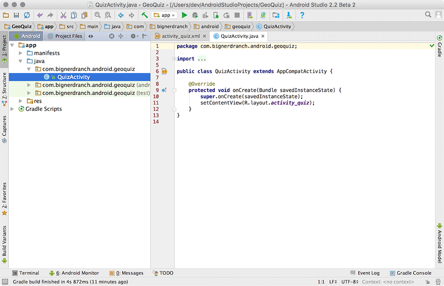Click Scroll from Source target icon

pos(111,36)
